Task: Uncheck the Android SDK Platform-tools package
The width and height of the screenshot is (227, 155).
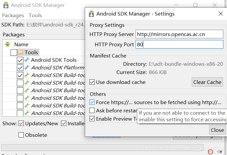Action: [x=20, y=67]
